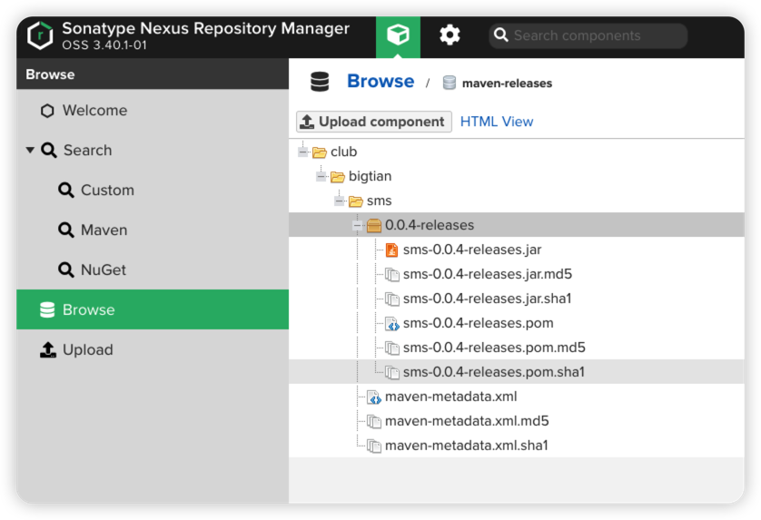Viewport: 761px width, 520px height.
Task: Open Maven search in sidebar
Action: click(x=153, y=230)
